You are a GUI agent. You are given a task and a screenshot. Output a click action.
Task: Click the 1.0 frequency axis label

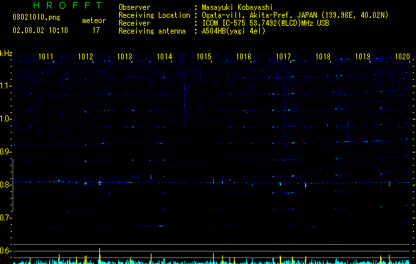(5, 119)
